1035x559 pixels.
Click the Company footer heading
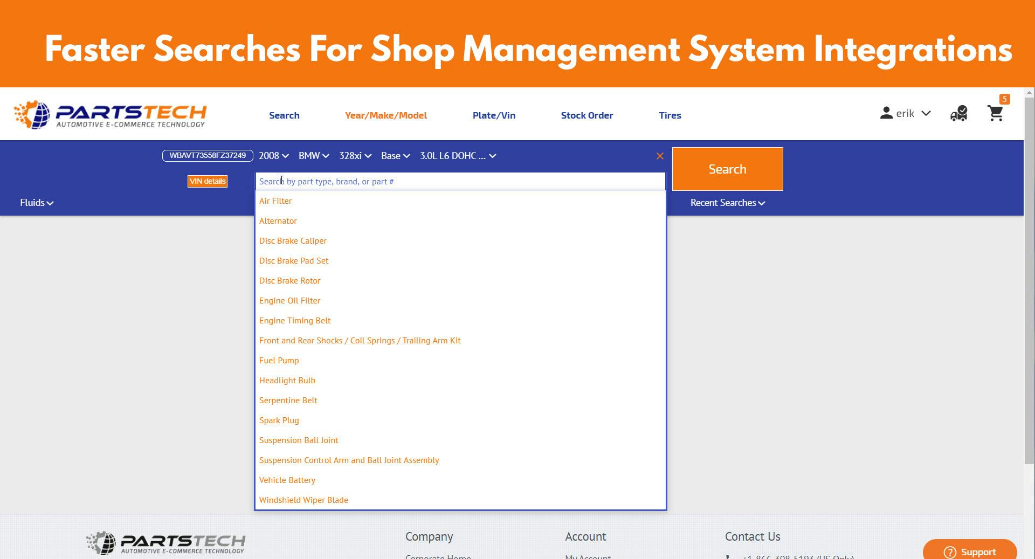[429, 537]
